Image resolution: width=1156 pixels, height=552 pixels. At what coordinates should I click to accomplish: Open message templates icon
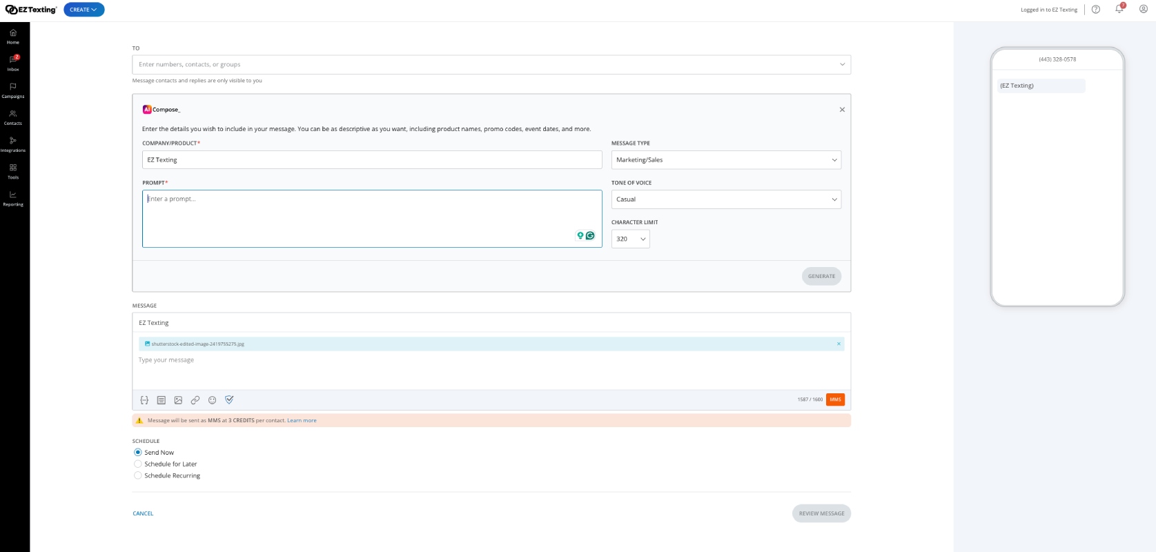click(x=161, y=400)
